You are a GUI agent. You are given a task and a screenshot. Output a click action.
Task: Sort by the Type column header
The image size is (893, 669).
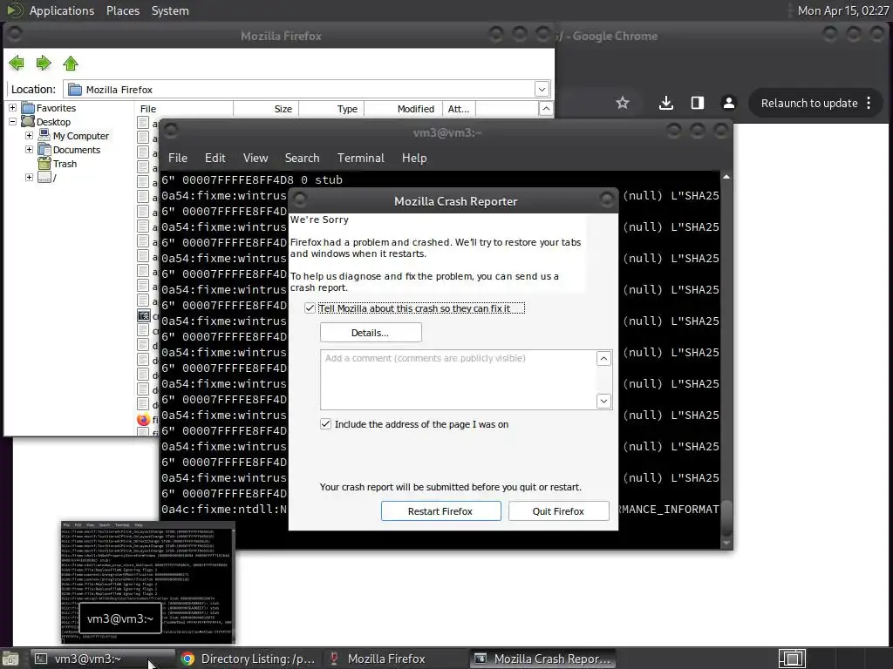[x=331, y=109]
